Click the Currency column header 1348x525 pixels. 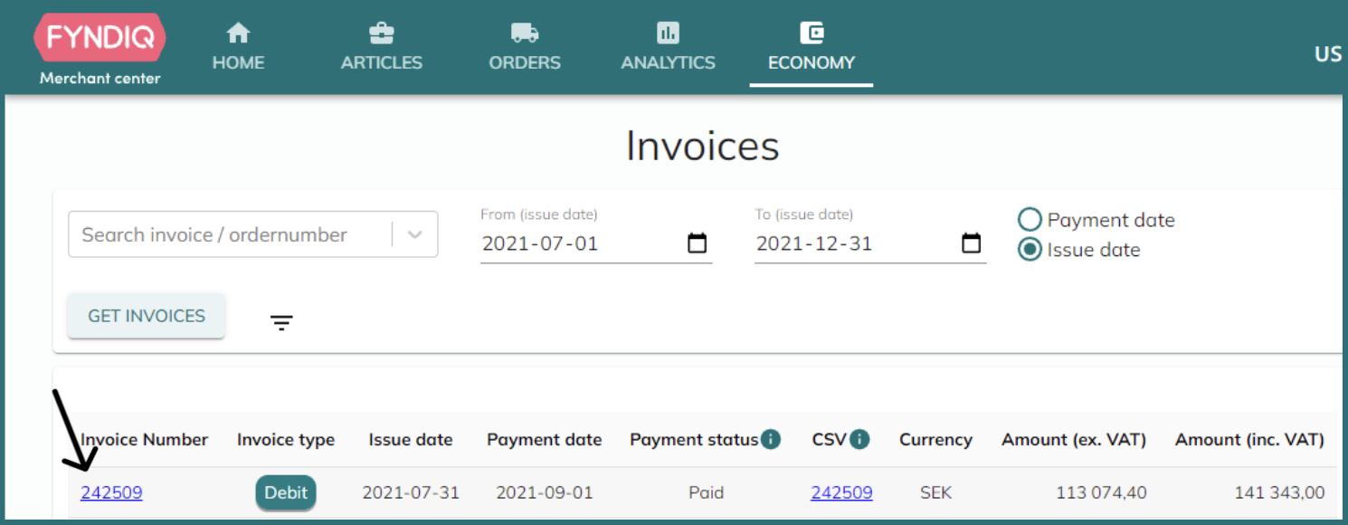click(x=935, y=440)
